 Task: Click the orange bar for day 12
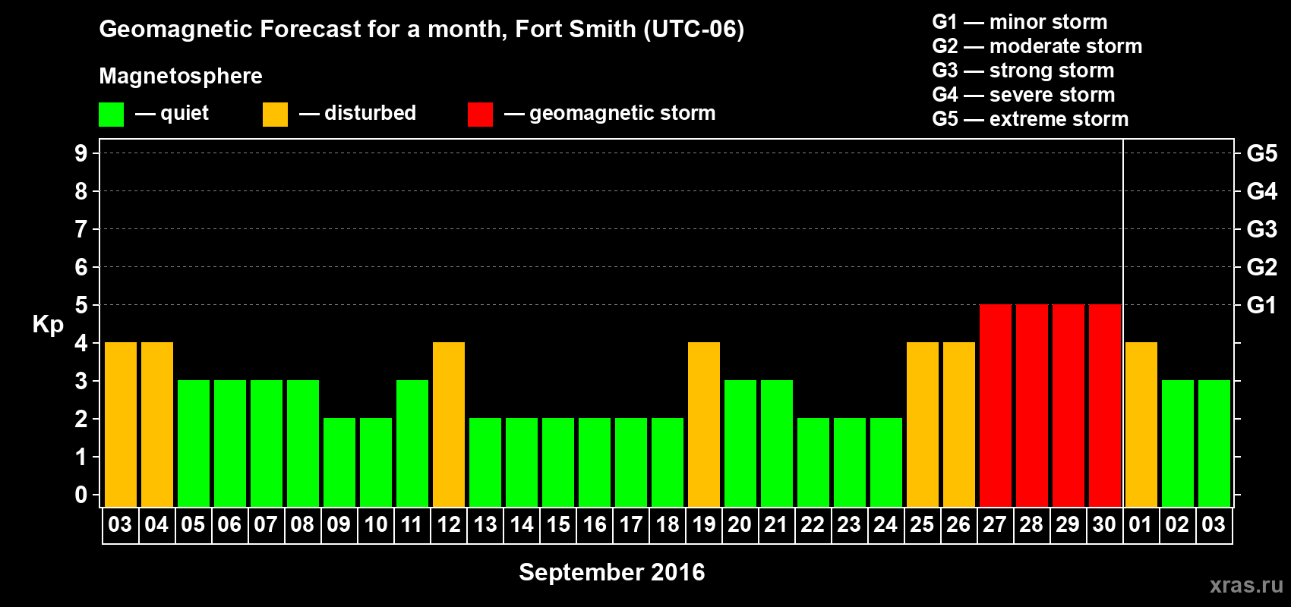pyautogui.click(x=449, y=425)
